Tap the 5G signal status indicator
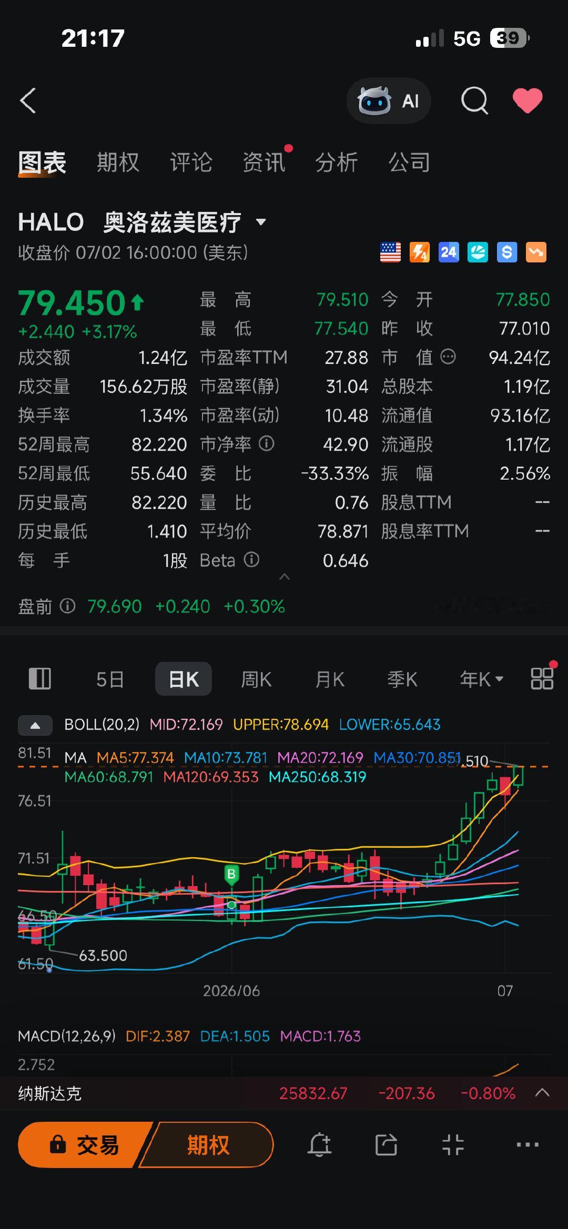The height and width of the screenshot is (1229, 568). [467, 38]
